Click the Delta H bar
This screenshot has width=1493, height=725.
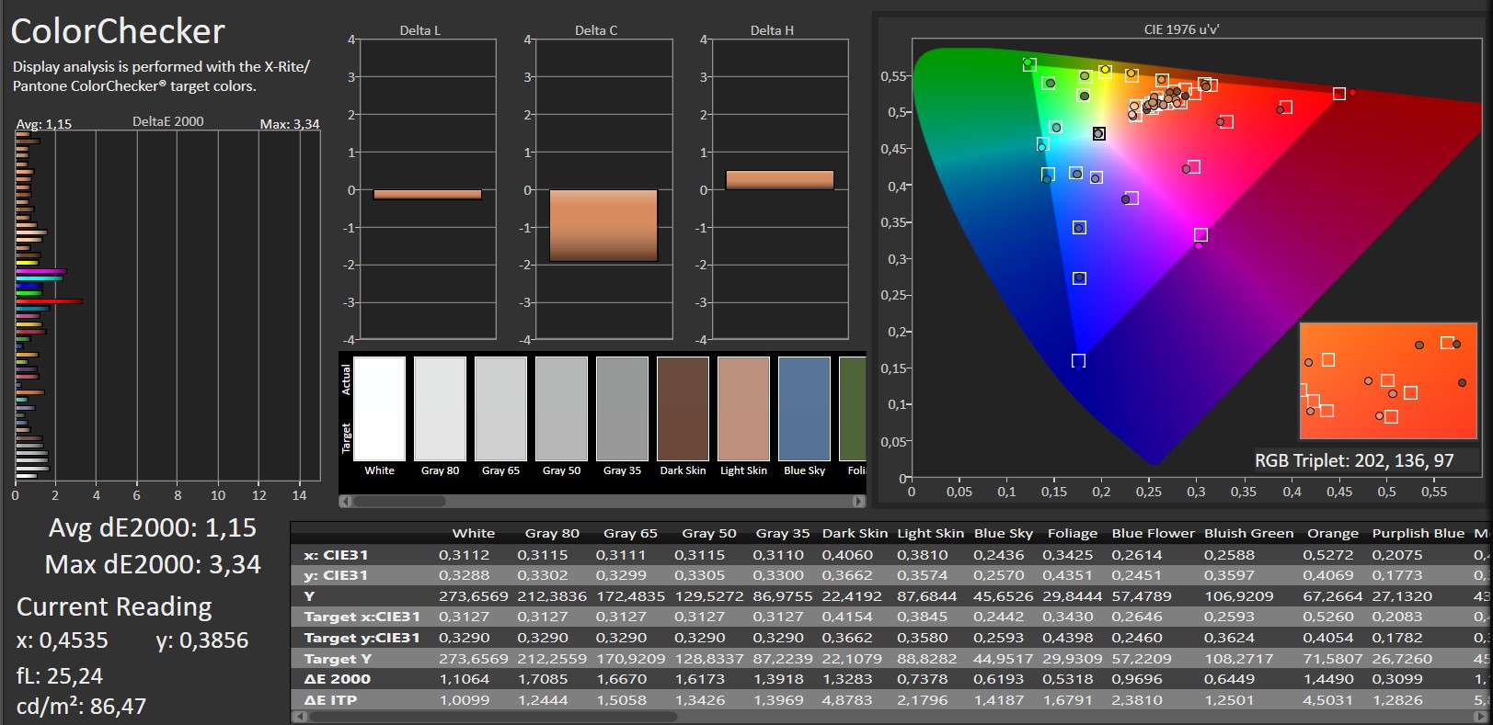pyautogui.click(x=779, y=180)
